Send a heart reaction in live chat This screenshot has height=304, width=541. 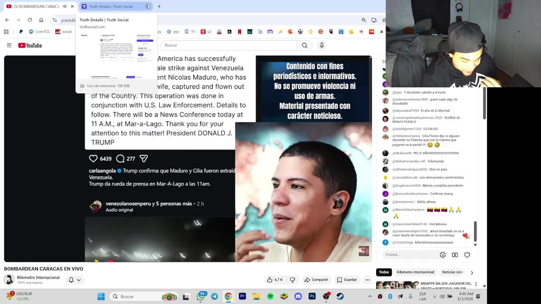coord(467,255)
